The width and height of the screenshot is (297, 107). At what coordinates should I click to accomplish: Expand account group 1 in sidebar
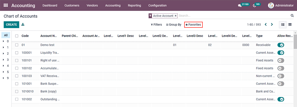(x=3, y=47)
